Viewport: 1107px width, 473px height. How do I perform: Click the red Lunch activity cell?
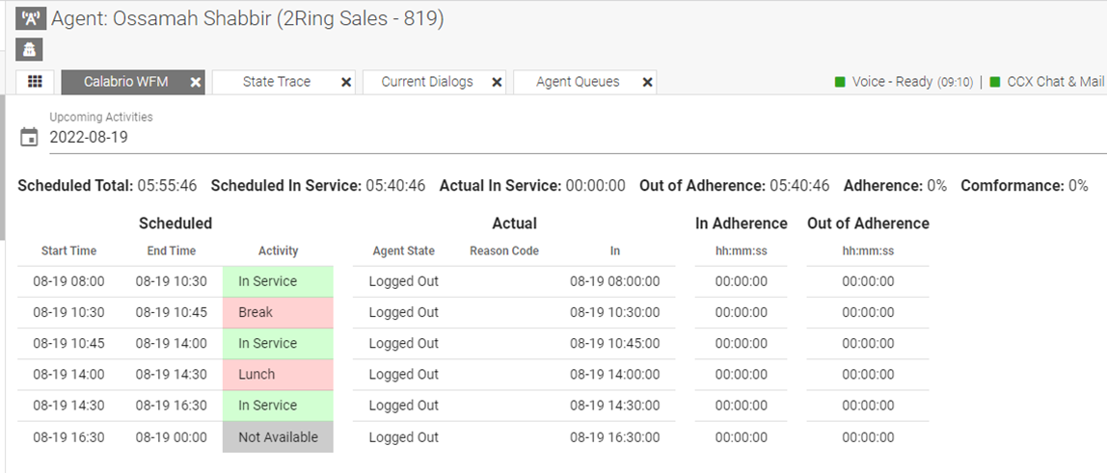[278, 374]
